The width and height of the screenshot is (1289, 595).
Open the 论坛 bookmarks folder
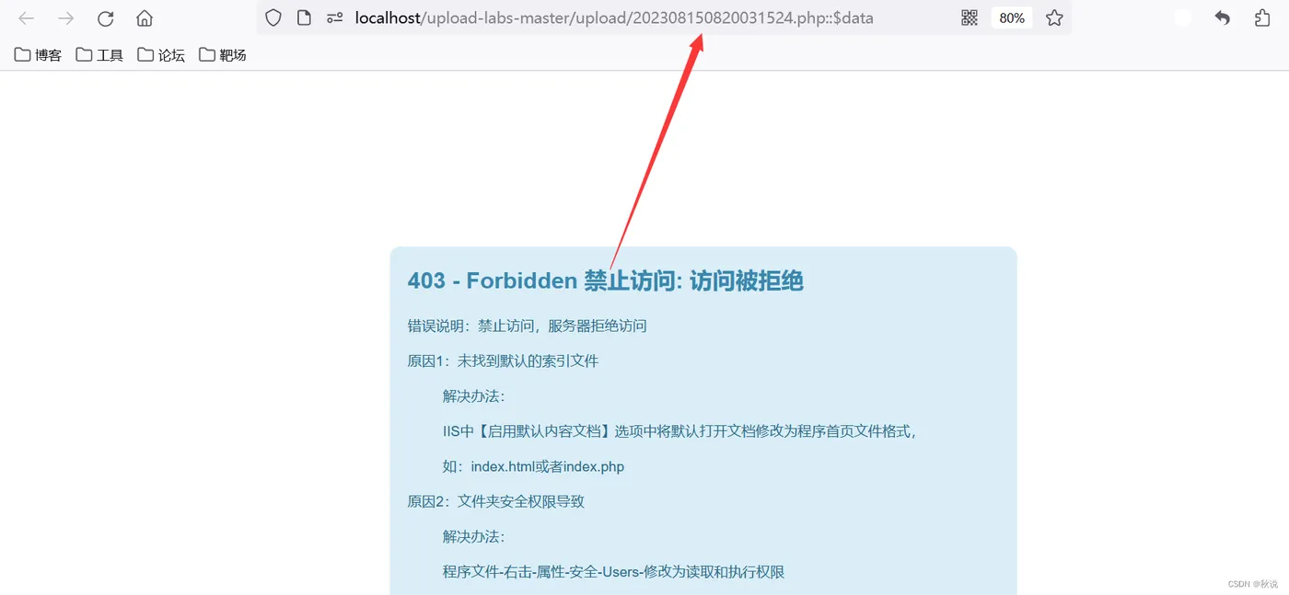pos(161,55)
